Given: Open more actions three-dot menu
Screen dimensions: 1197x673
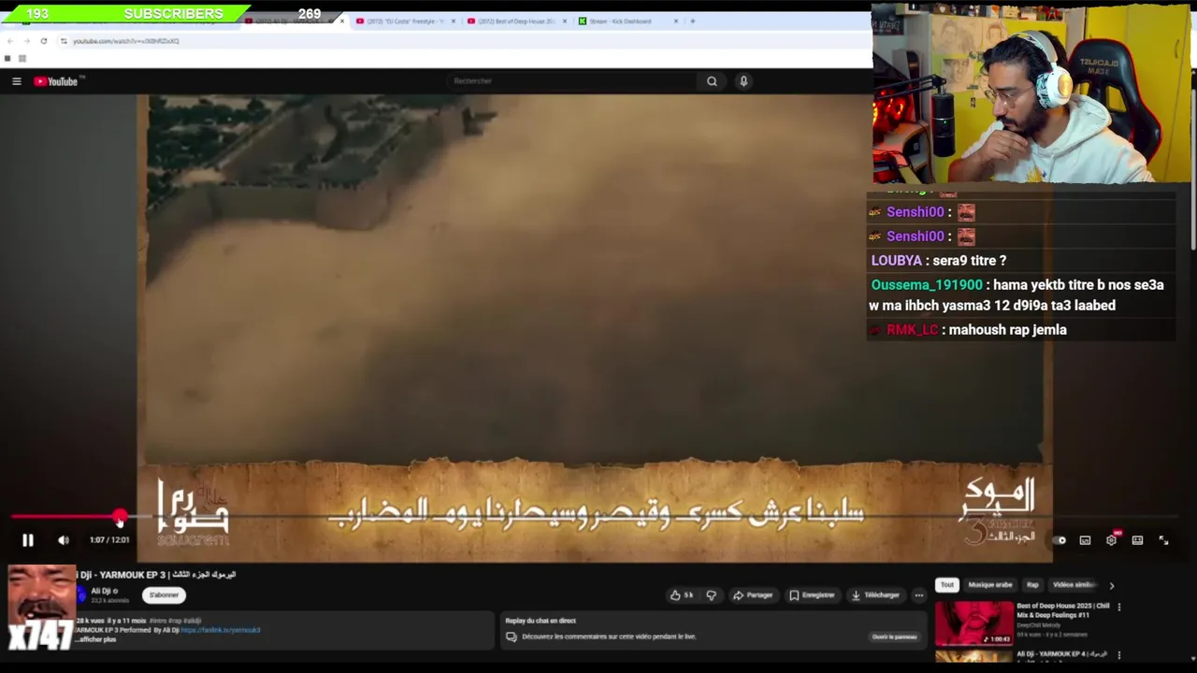Looking at the screenshot, I should coord(918,595).
